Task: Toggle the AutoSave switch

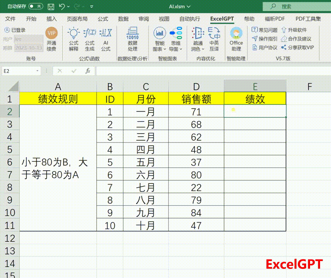Action: pos(36,6)
